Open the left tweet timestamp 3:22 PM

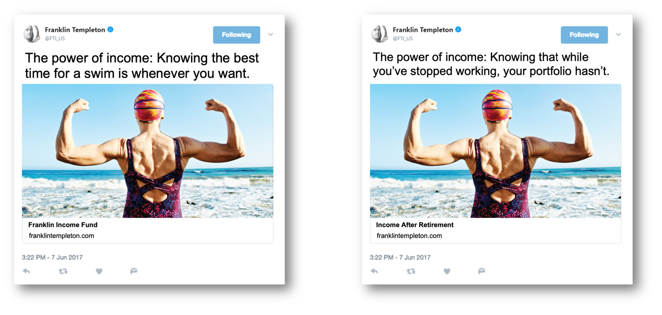[x=52, y=257]
